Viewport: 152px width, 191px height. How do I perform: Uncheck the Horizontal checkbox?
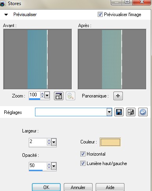point(83,154)
